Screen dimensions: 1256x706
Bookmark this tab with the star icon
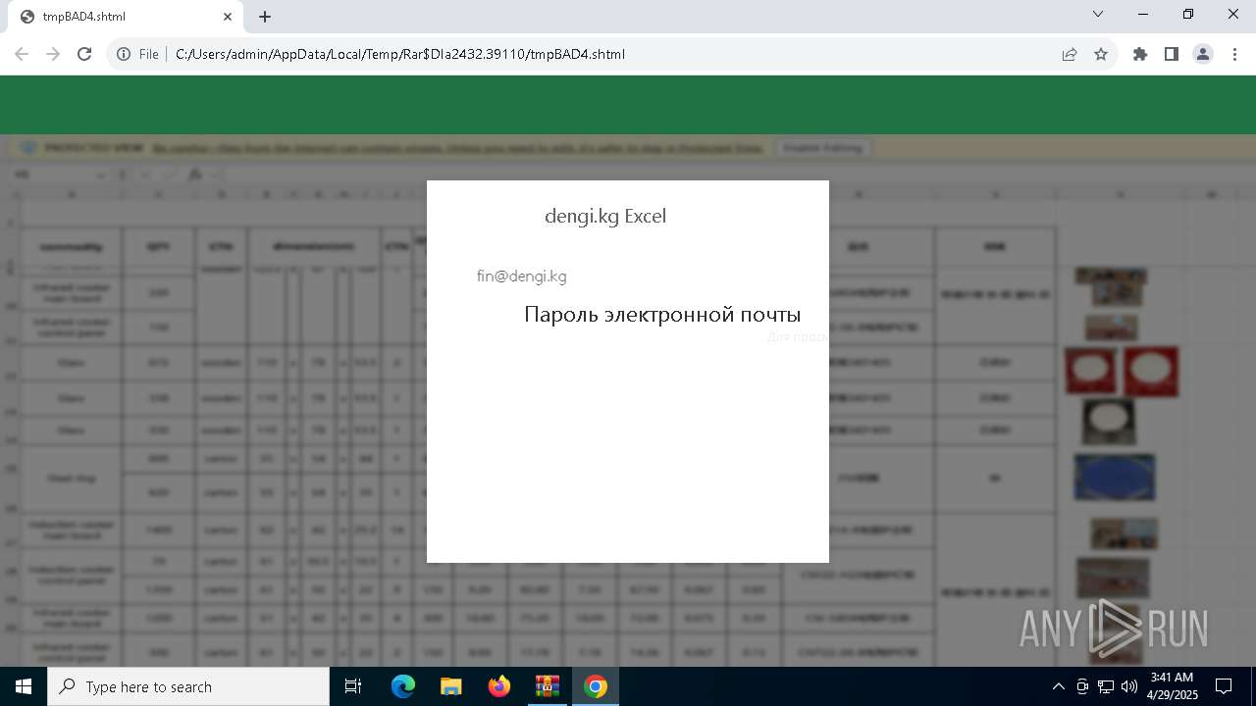coord(1101,54)
